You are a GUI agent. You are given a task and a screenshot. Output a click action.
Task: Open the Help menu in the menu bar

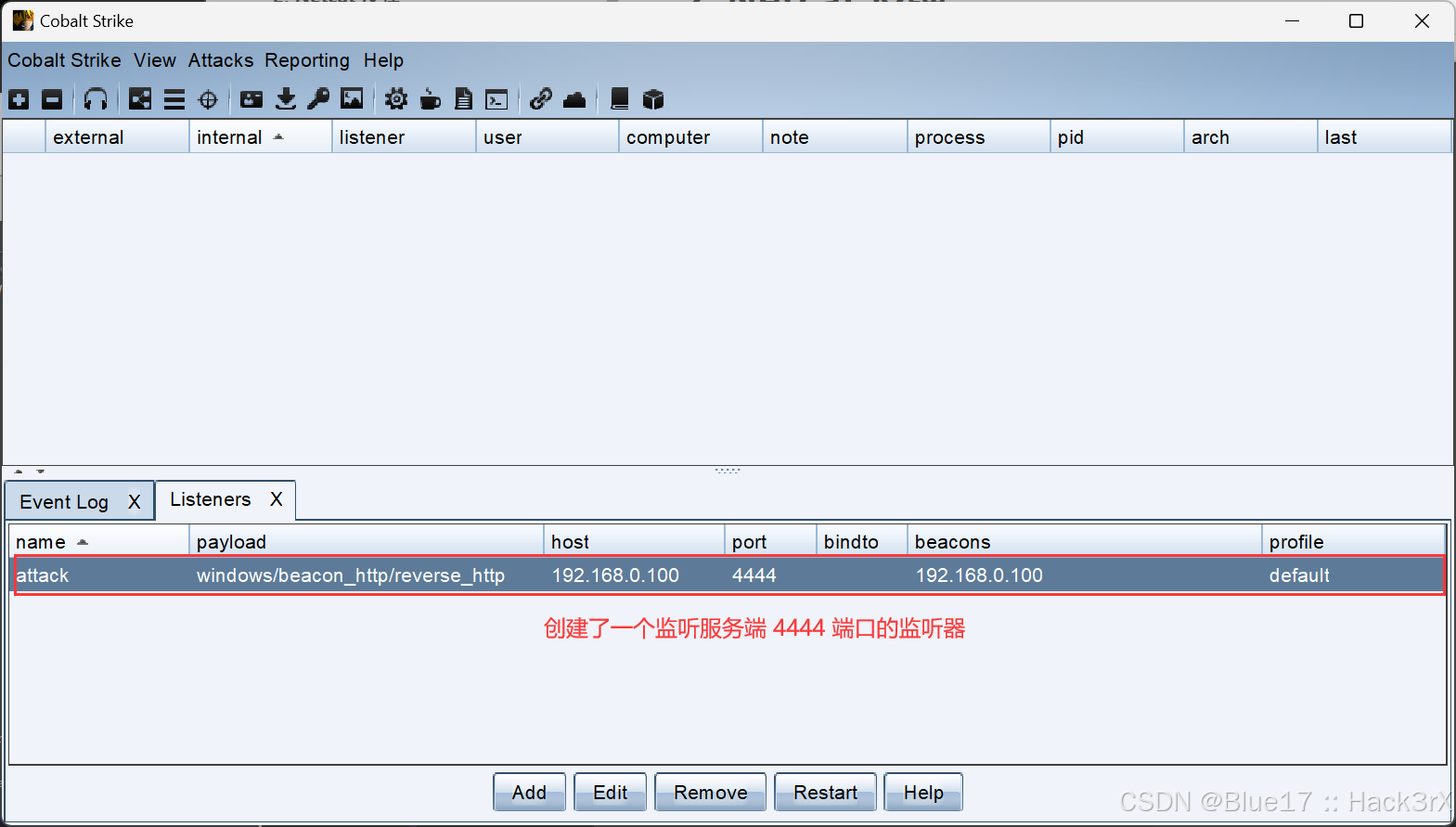383,60
